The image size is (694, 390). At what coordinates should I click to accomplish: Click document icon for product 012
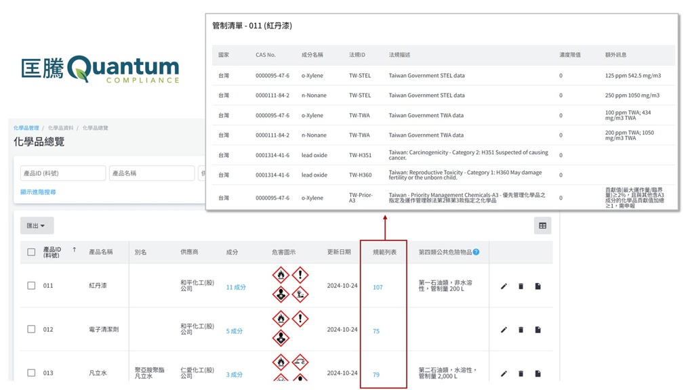[x=537, y=330]
